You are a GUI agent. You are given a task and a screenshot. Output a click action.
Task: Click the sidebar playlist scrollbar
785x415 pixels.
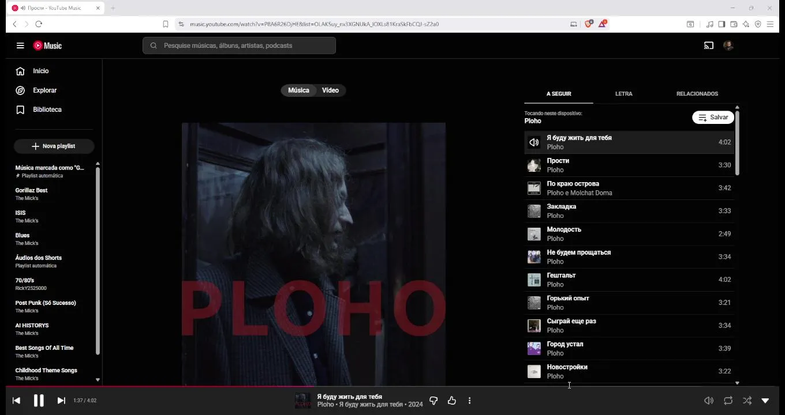pyautogui.click(x=98, y=261)
